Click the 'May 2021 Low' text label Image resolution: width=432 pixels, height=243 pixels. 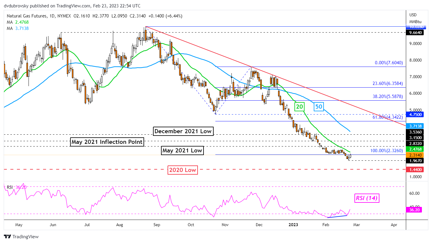tap(182, 151)
